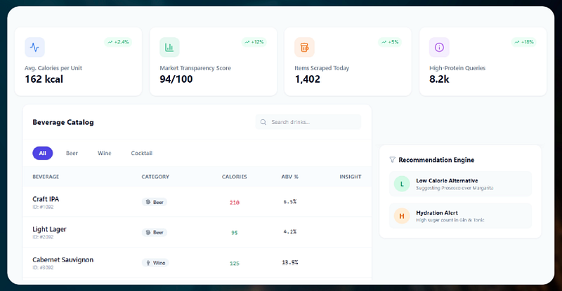The width and height of the screenshot is (562, 291).
Task: Click the +5% trend badge
Action: pyautogui.click(x=390, y=42)
